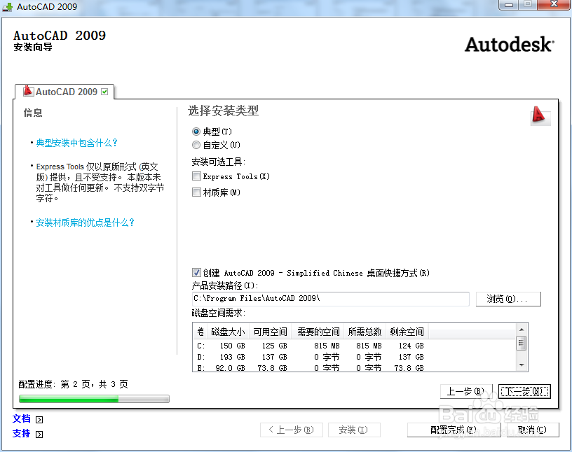Open link 安装材质库的优点是什么?
The width and height of the screenshot is (572, 452).
pos(85,223)
